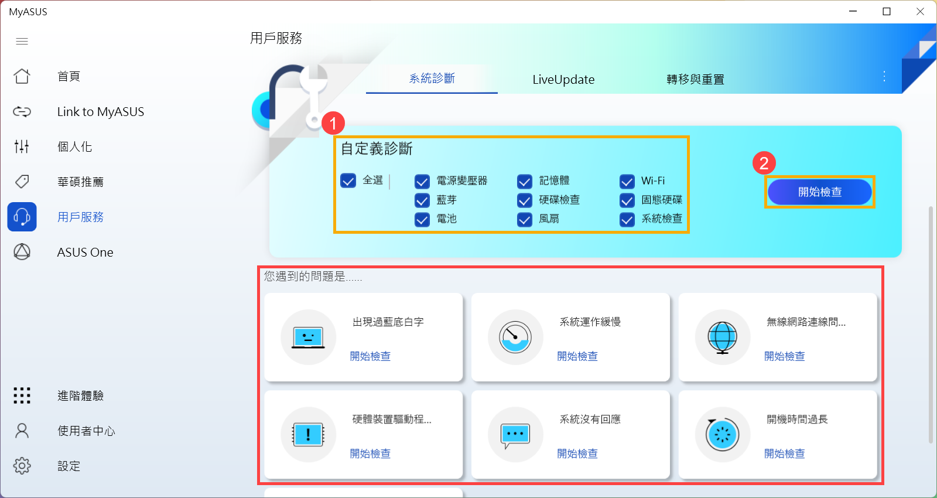Uncheck the 藍芽 checkbox
The image size is (937, 498).
(422, 200)
